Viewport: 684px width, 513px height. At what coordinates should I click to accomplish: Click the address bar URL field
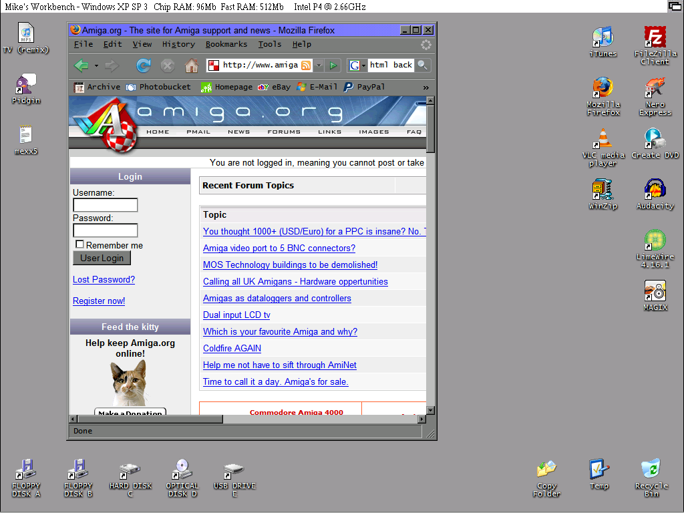pyautogui.click(x=261, y=65)
